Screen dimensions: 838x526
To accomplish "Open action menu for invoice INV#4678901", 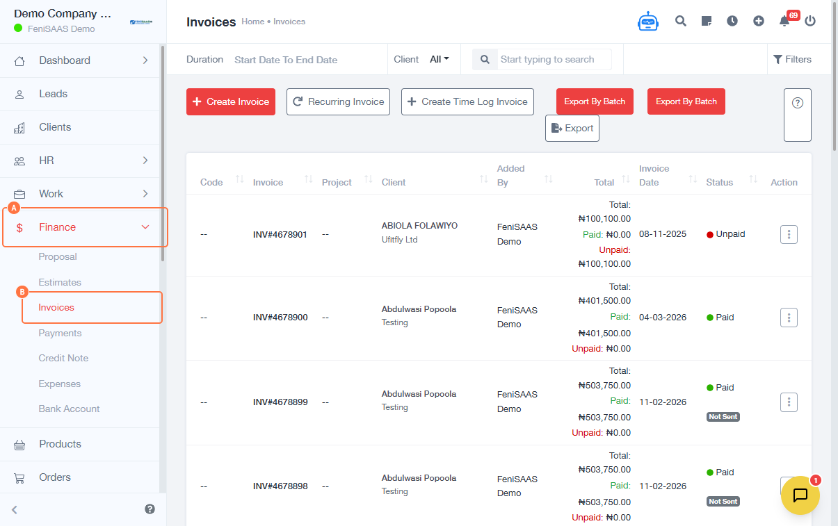I will click(x=789, y=234).
